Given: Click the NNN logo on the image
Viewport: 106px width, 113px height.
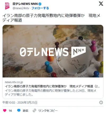Looking at the screenshot, I should pos(78,52).
